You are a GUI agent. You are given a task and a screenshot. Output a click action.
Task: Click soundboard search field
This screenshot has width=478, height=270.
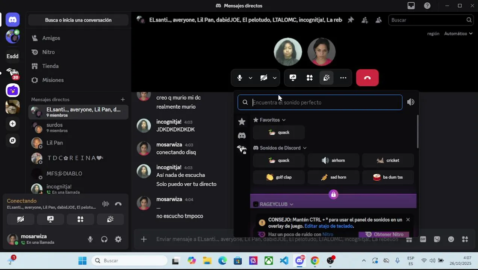[x=320, y=102]
